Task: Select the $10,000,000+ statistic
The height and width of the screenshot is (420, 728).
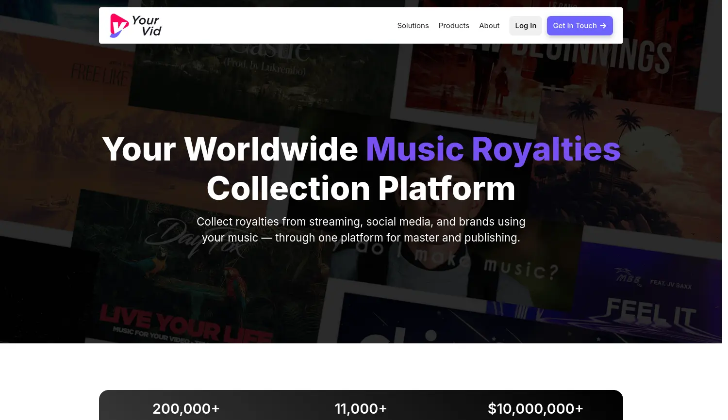Action: pos(536,409)
